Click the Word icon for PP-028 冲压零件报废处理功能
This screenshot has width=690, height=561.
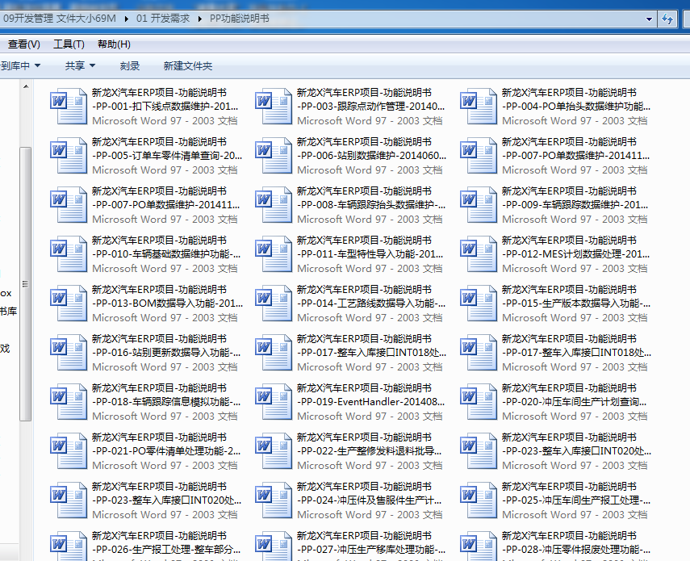pyautogui.click(x=479, y=546)
